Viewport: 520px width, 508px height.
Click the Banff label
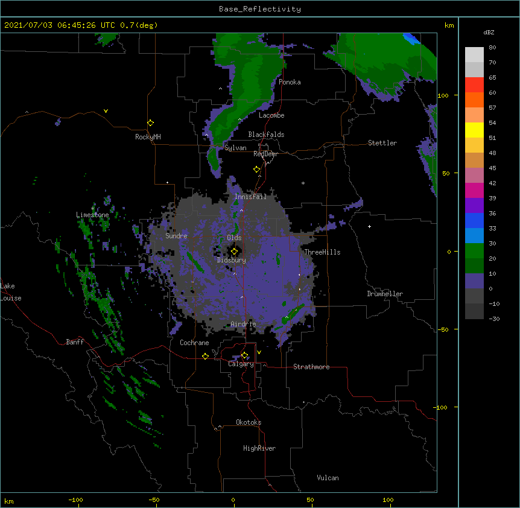point(75,342)
